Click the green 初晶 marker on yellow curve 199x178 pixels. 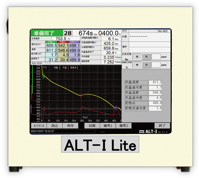(44, 76)
